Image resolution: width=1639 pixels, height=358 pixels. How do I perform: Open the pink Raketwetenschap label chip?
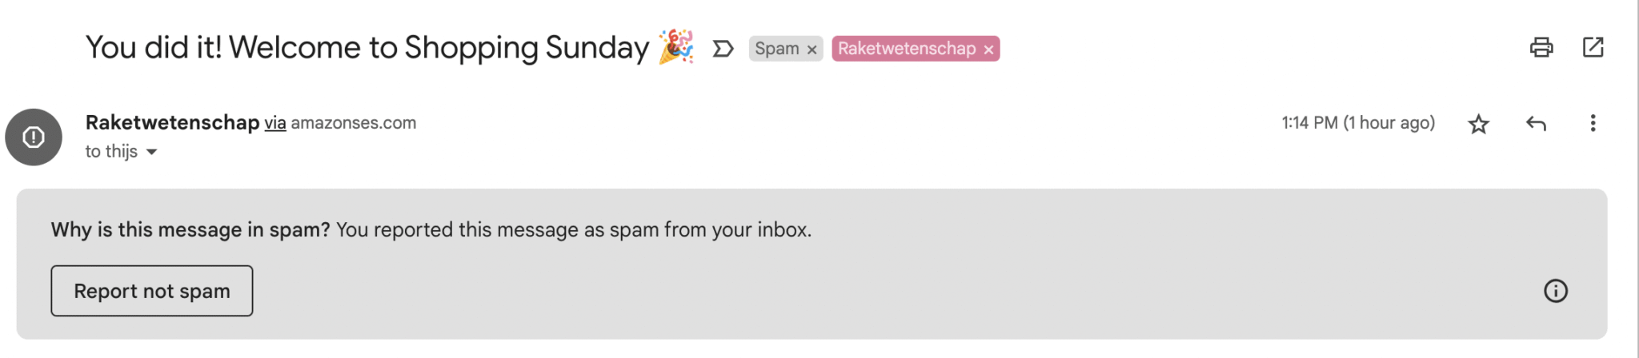pyautogui.click(x=906, y=49)
